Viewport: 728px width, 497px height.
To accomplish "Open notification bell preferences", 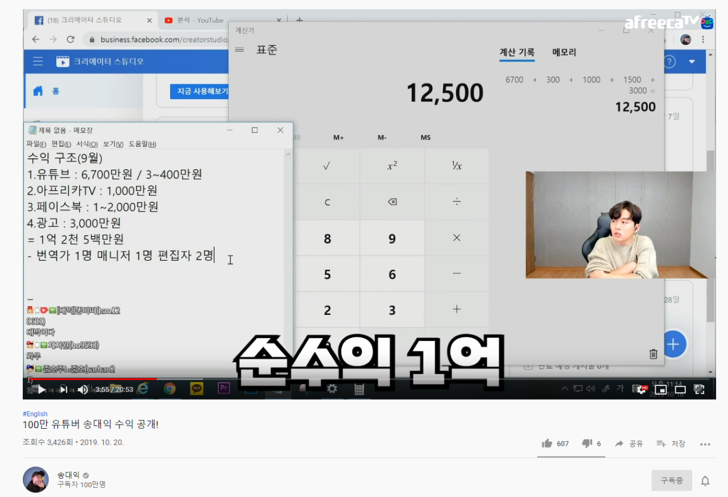I will click(x=705, y=481).
